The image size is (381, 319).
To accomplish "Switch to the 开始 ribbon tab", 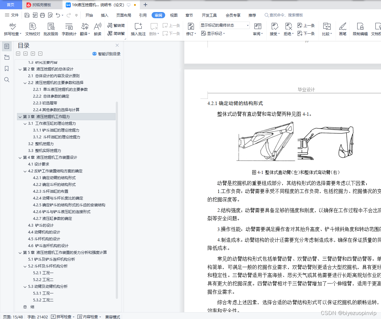I will pyautogui.click(x=89, y=15).
